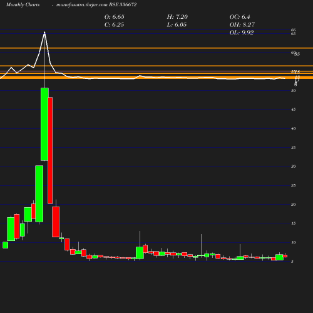Select the 'Monthly Charts' title text
This screenshot has width=313, height=313.
point(23,5)
